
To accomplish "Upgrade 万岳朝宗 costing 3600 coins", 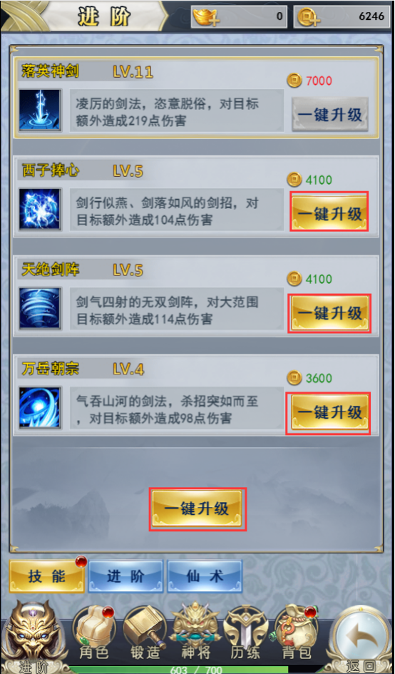I will 329,413.
